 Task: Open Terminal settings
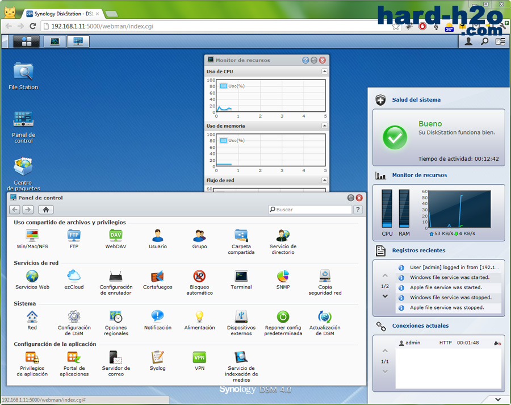[241, 280]
